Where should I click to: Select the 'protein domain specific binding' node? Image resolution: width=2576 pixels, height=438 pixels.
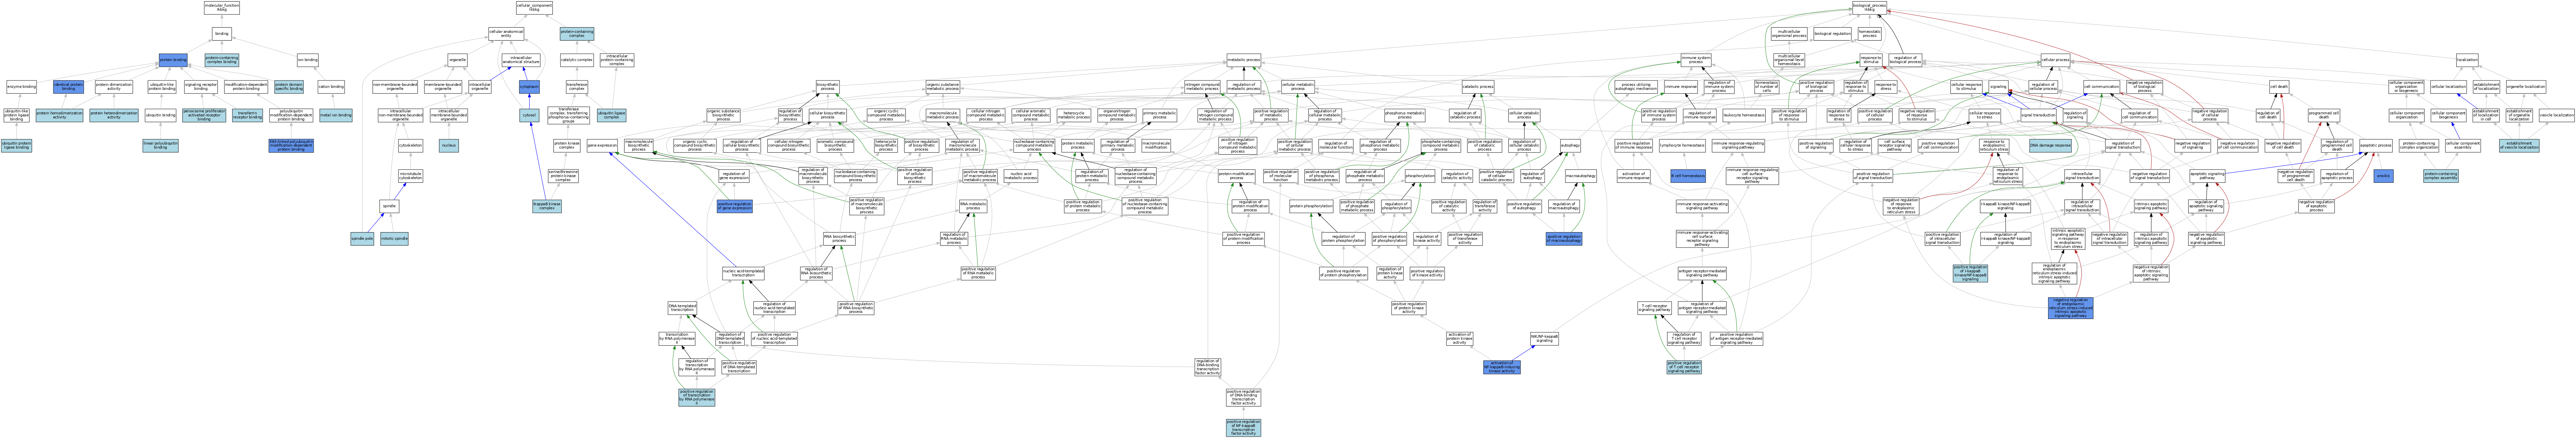click(289, 87)
